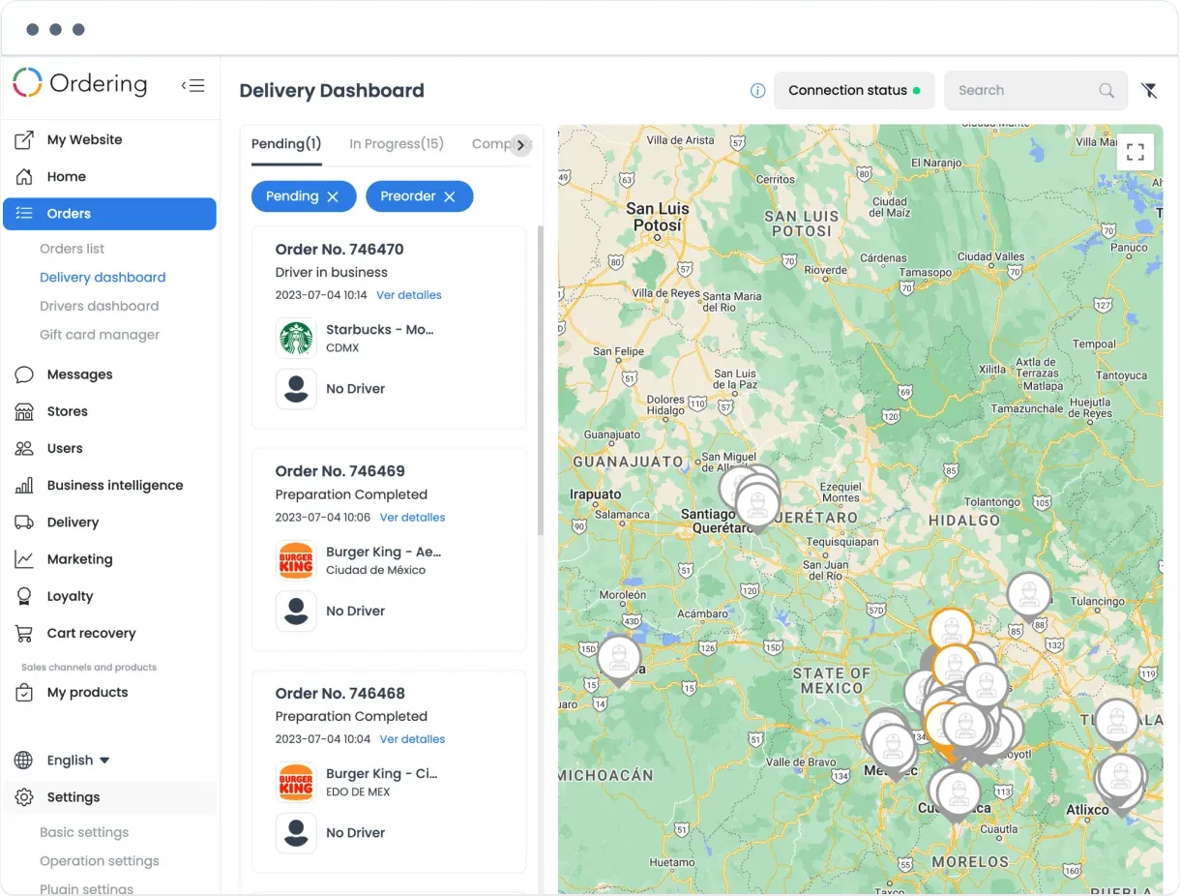
Task: Click driver avatar in order 746469
Action: click(296, 612)
